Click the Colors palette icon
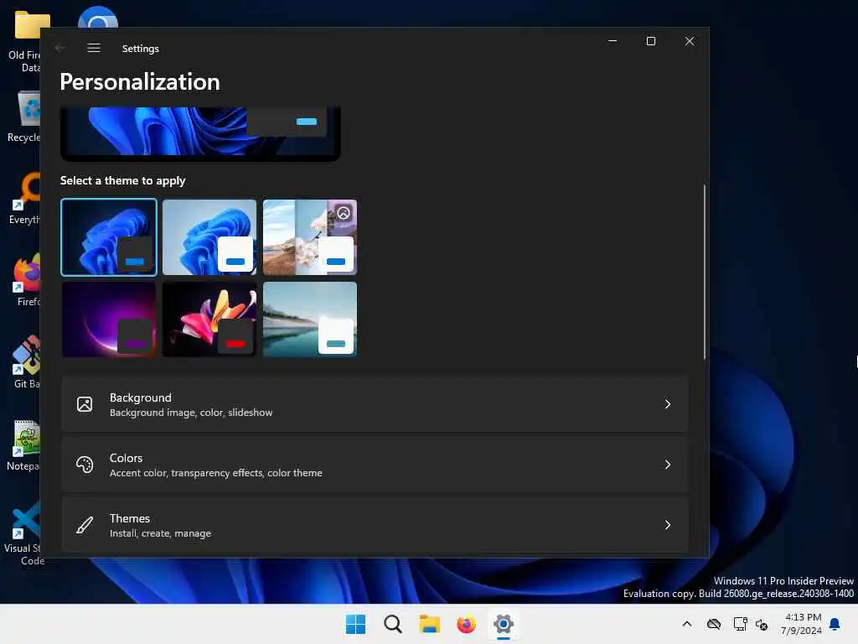The width and height of the screenshot is (858, 644). (x=85, y=465)
